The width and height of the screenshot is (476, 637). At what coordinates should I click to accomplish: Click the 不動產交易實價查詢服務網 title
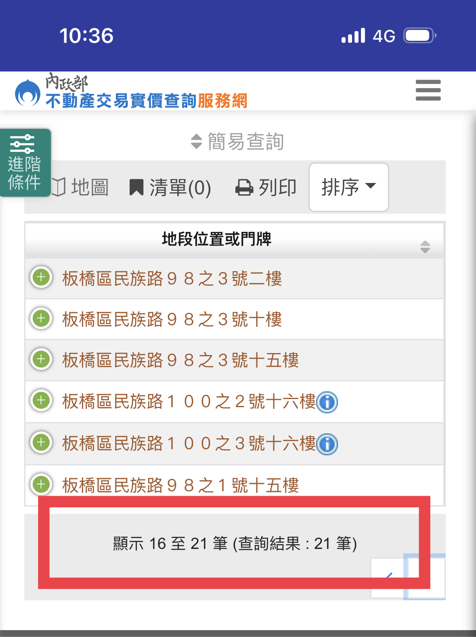click(x=146, y=101)
